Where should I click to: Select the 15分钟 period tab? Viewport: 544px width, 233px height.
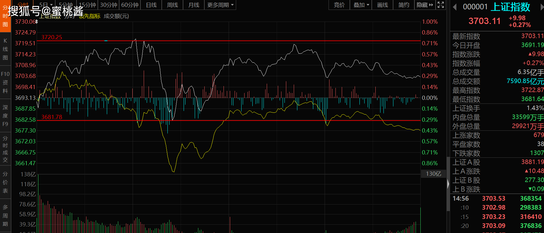coord(87,5)
